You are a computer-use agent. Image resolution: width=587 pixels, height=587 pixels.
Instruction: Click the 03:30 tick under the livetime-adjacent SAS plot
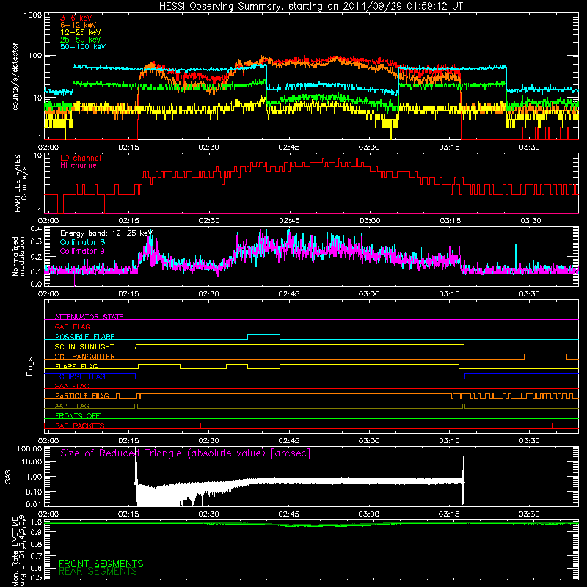click(x=529, y=514)
